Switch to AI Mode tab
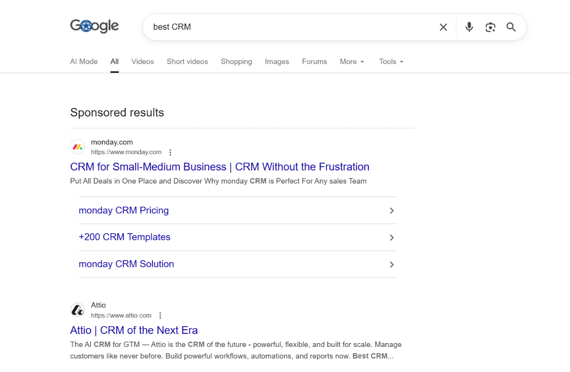570x372 pixels. pos(84,62)
